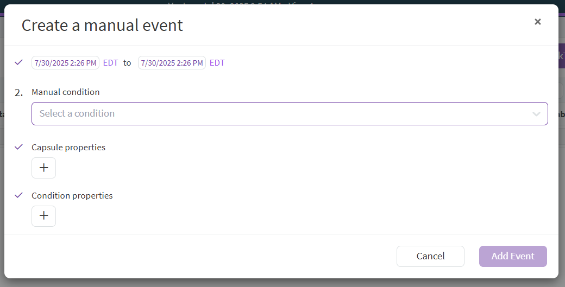Click the Manual condition label
The height and width of the screenshot is (287, 565).
coord(66,92)
